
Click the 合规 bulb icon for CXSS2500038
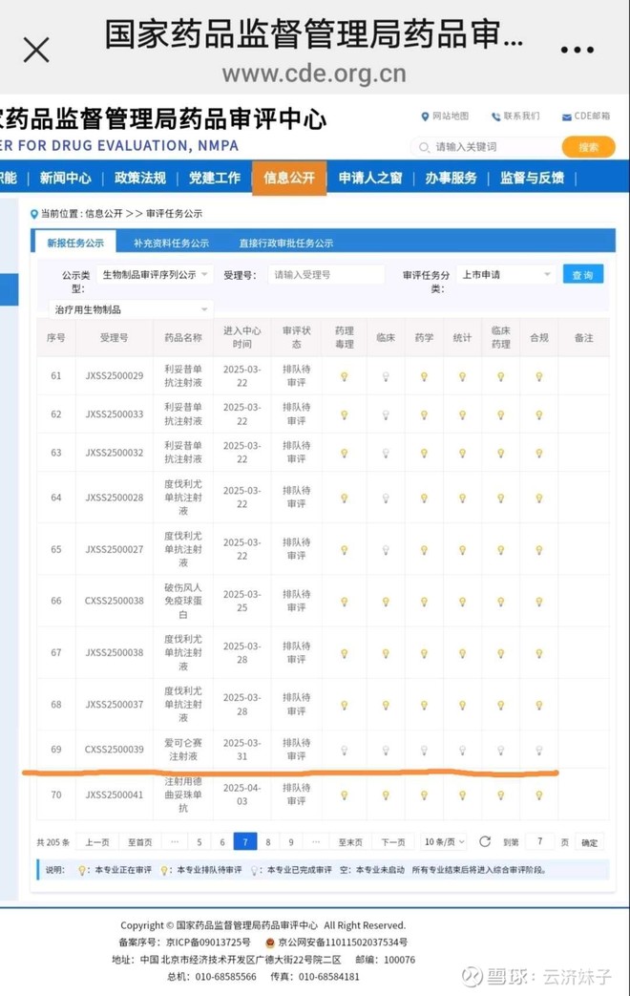pyautogui.click(x=539, y=601)
